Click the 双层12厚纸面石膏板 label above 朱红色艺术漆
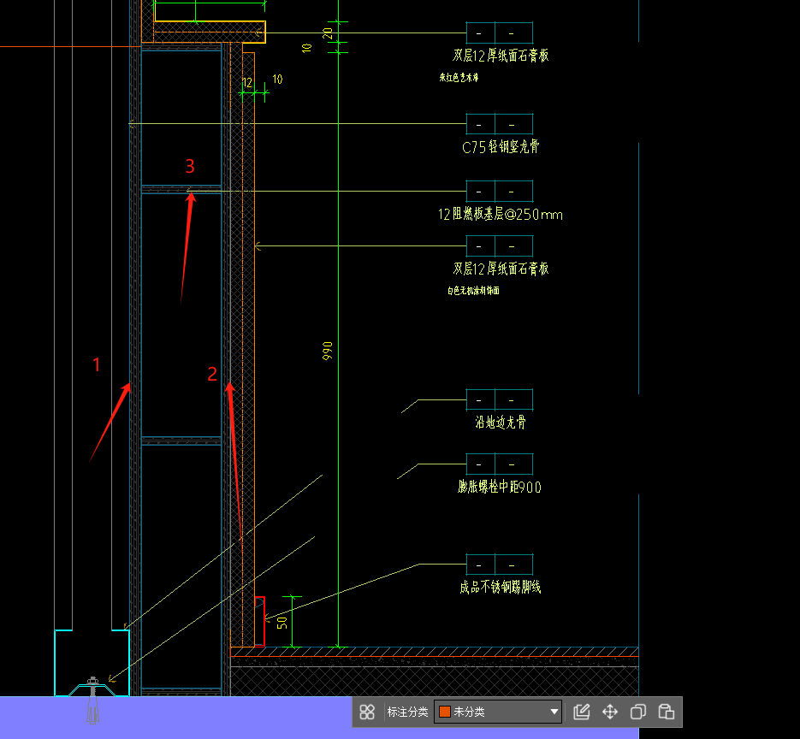This screenshot has height=739, width=800. [501, 55]
